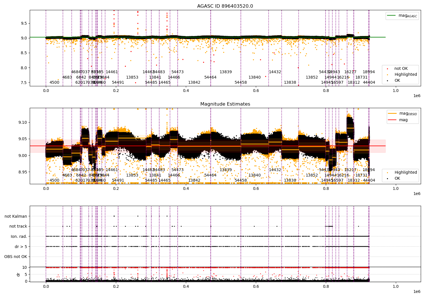This screenshot has height=298, width=425.
Task: Click the '0.8' x-axis tick in the bottom plot
Action: 326,286
